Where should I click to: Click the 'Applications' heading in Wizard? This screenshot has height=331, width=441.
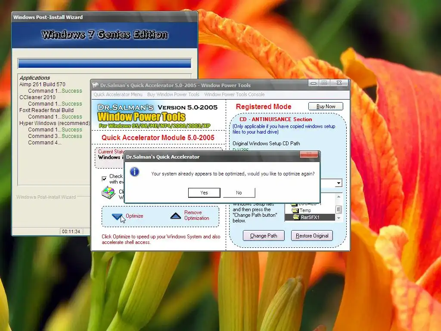tap(34, 78)
